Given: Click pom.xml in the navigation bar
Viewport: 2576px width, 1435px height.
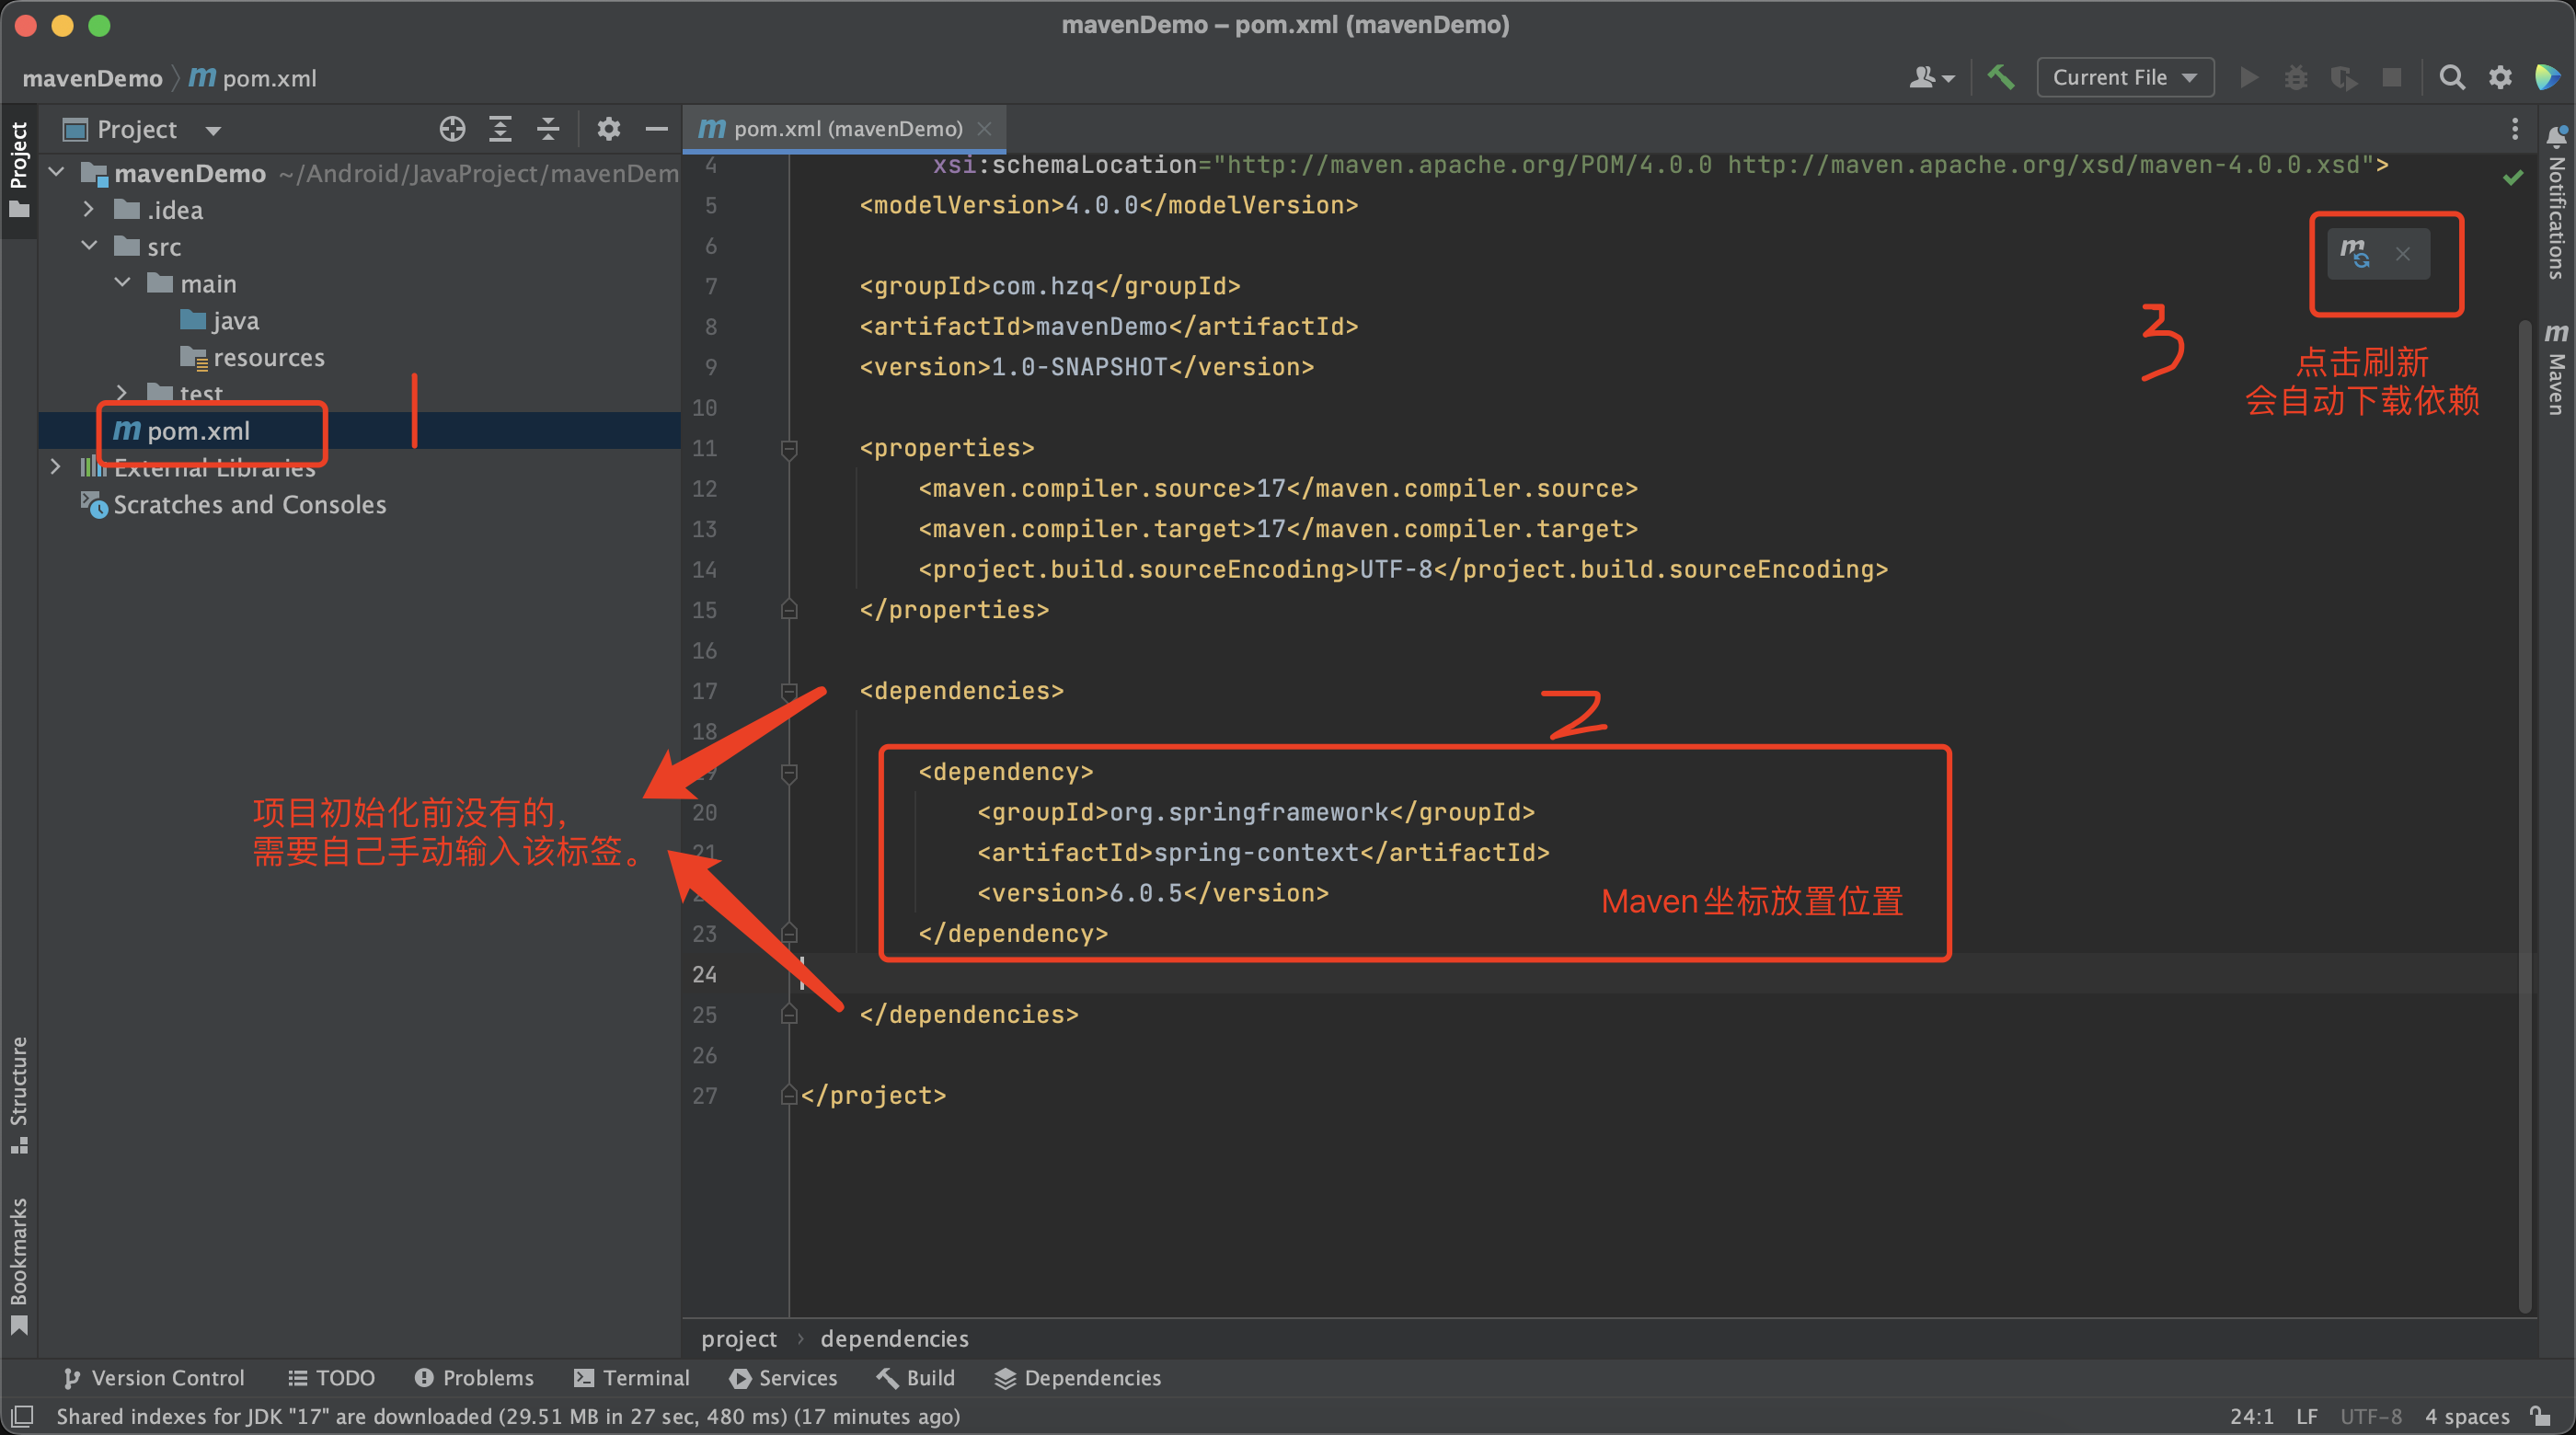Looking at the screenshot, I should pyautogui.click(x=253, y=78).
